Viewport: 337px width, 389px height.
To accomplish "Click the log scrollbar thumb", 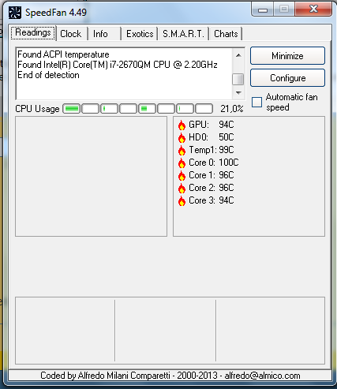I will click(x=238, y=79).
